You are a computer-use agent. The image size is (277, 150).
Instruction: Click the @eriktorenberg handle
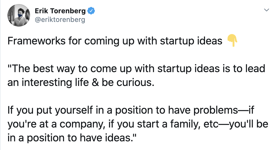pos(60,20)
